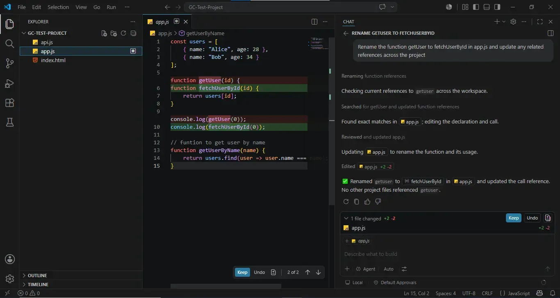Open Copilot status icon in status bar
Image resolution: width=560 pixels, height=298 pixels.
coord(540,293)
